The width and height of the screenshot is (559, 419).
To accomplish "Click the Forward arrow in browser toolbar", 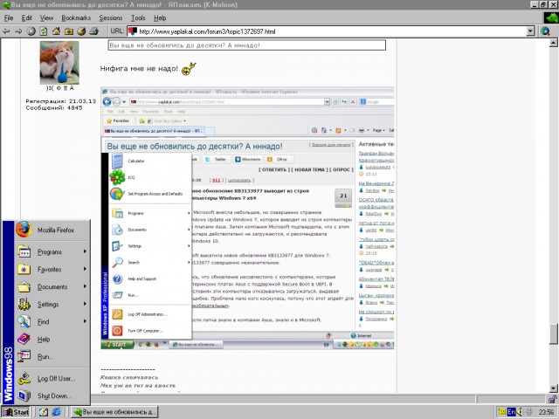I will pyautogui.click(x=18, y=31).
